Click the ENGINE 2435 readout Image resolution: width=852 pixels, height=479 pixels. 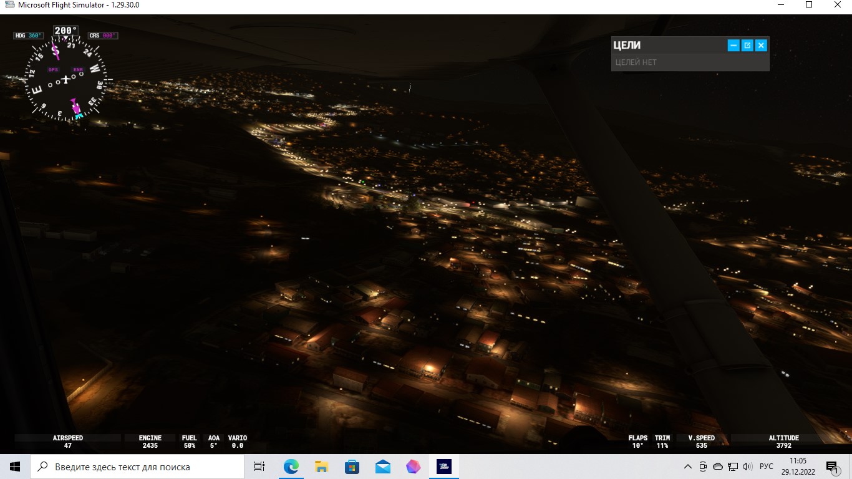150,442
